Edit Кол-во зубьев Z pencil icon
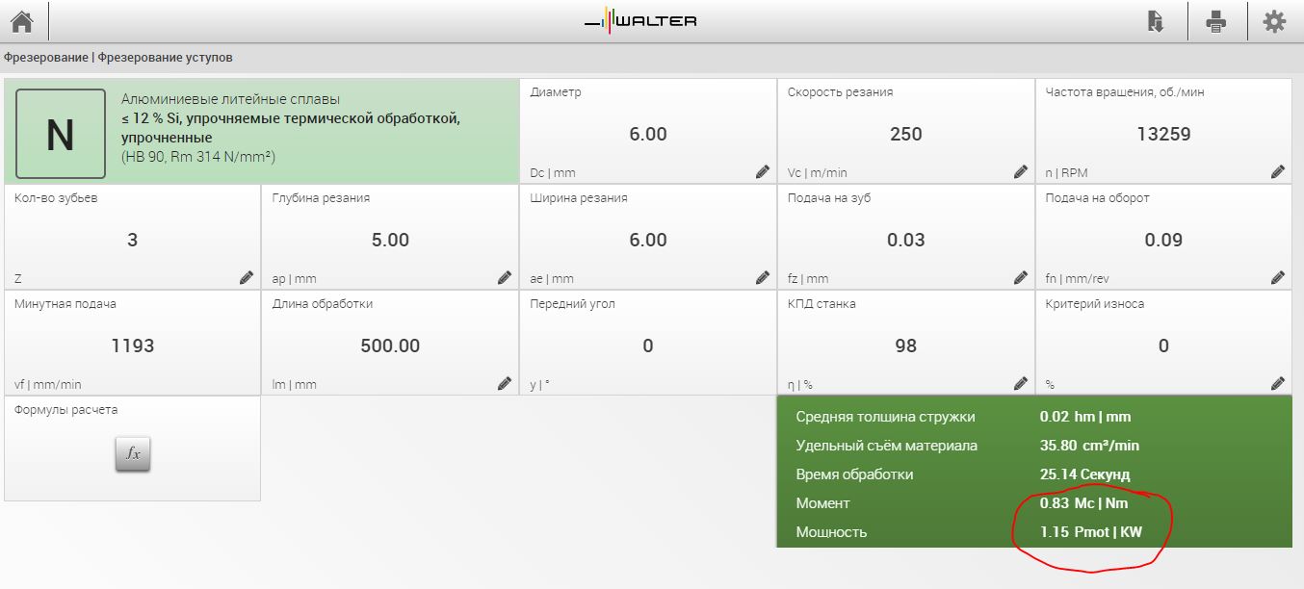Image resolution: width=1304 pixels, height=589 pixels. [247, 277]
